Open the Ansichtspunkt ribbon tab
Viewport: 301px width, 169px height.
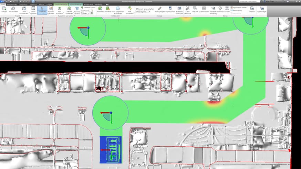click(12, 4)
